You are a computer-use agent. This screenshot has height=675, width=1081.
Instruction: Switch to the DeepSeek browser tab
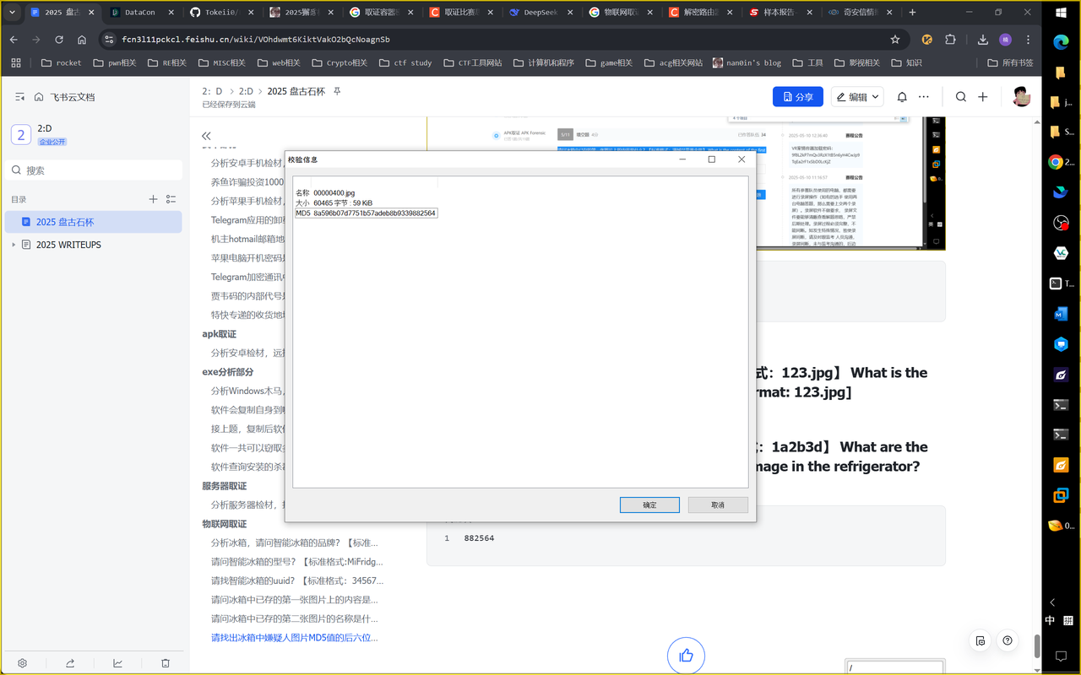[x=540, y=13]
